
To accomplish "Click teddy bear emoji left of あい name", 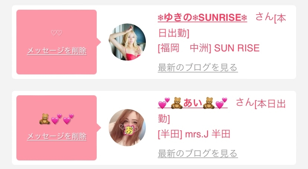I will (177, 103).
